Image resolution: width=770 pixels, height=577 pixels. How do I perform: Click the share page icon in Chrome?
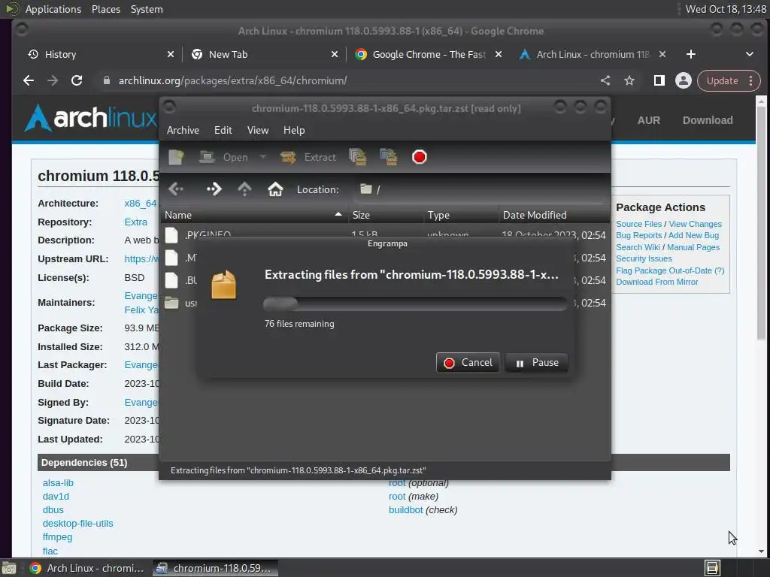point(605,80)
